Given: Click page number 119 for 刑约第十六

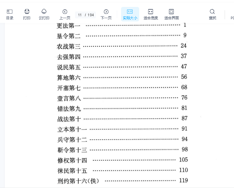Looking at the screenshot, I should tap(183, 180).
